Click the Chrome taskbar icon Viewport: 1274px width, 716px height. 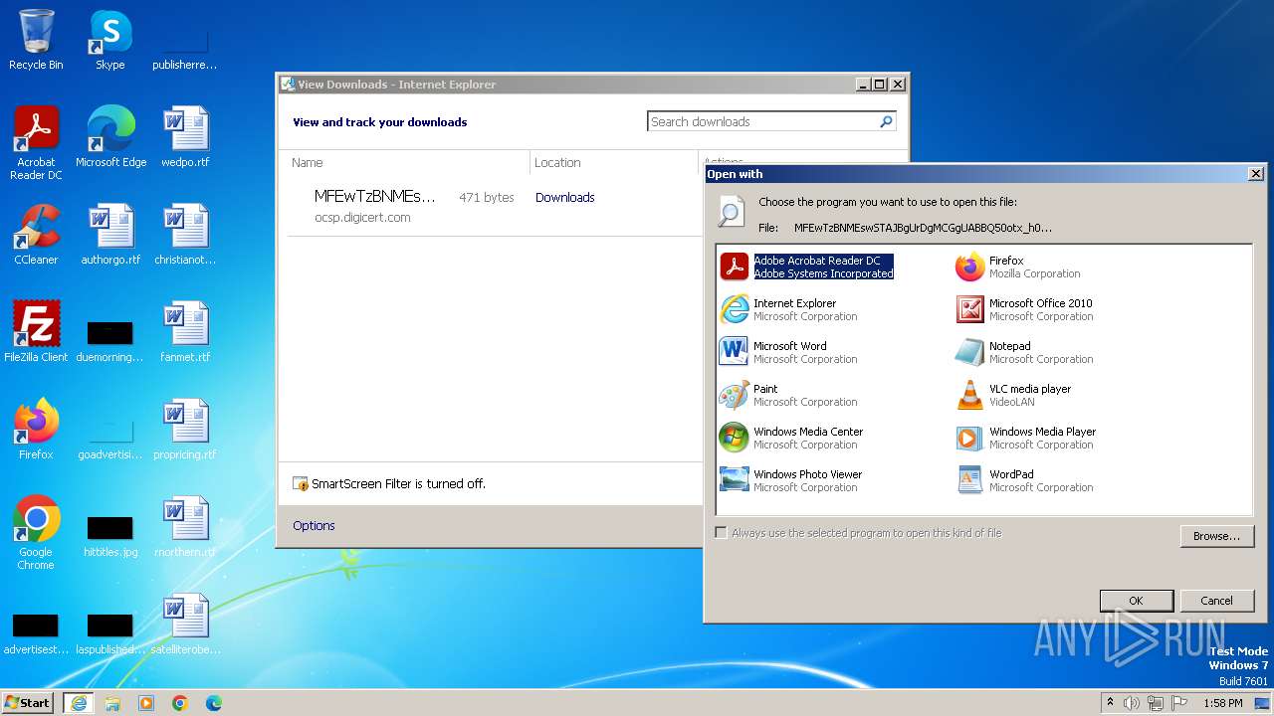click(x=180, y=703)
